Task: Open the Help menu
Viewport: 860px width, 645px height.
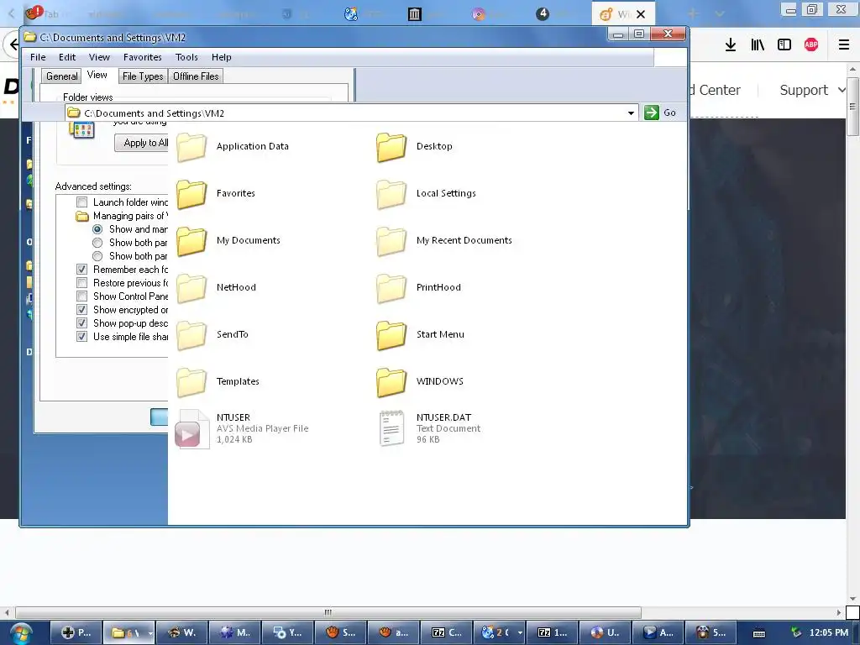Action: [x=222, y=57]
